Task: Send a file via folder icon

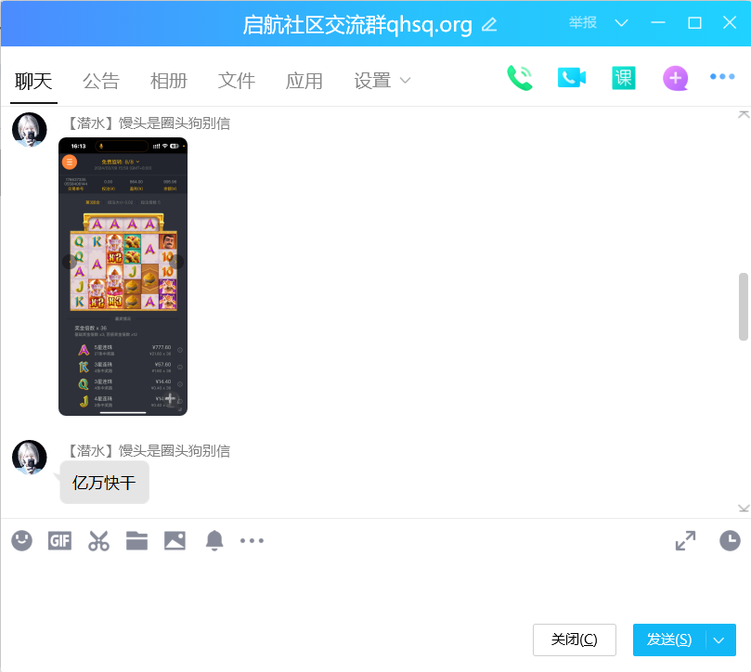Action: [137, 541]
